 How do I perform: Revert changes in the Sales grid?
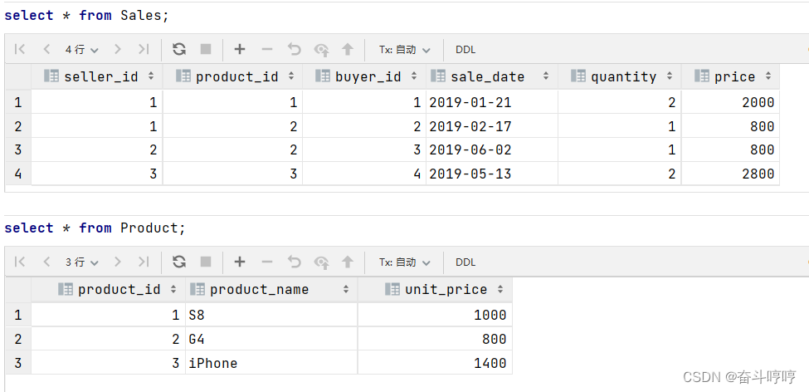294,49
